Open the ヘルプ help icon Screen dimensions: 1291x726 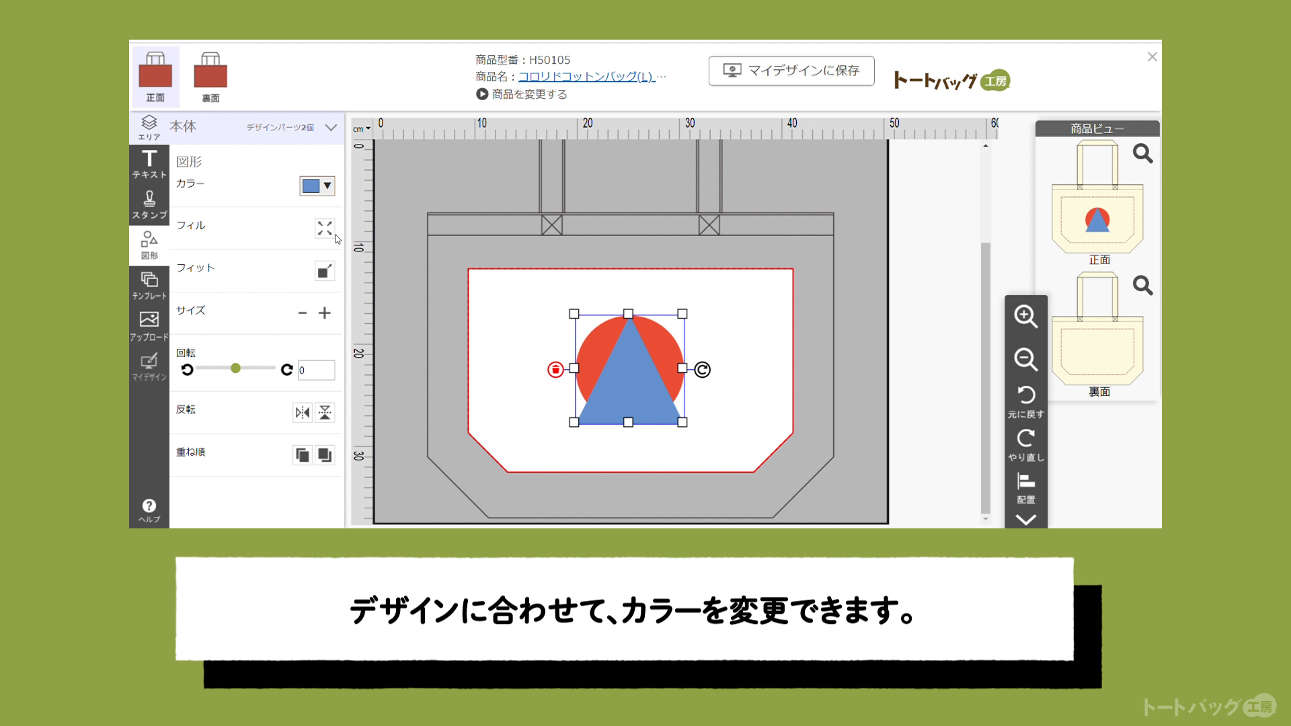click(x=149, y=510)
